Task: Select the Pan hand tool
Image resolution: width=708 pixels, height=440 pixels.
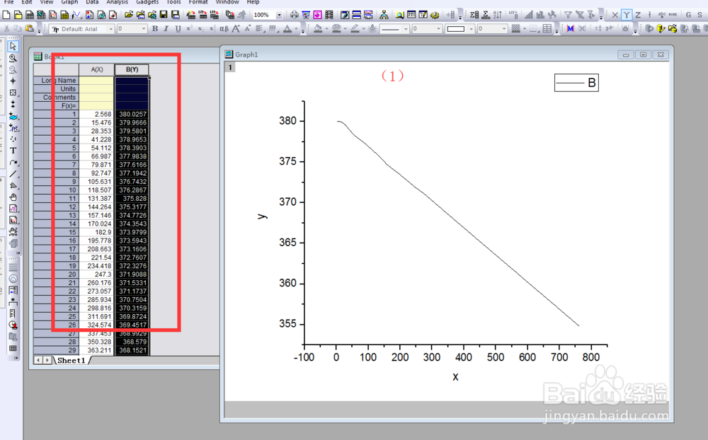Action: pyautogui.click(x=13, y=197)
